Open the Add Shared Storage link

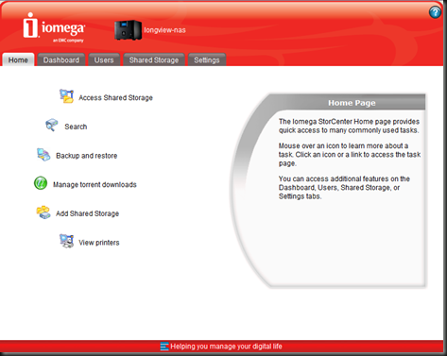87,213
